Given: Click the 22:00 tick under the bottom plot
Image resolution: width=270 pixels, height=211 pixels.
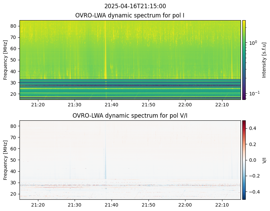Looking at the screenshot, I should tap(185, 205).
